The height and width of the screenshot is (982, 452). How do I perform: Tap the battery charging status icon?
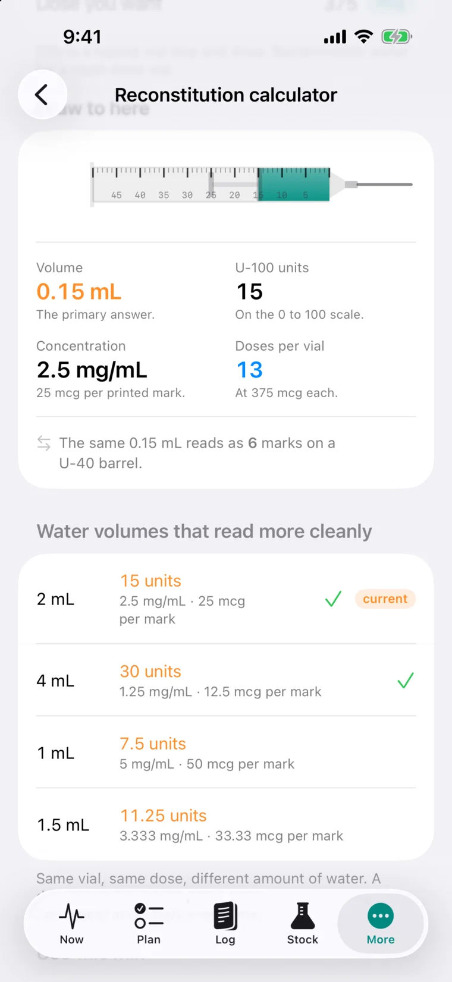[x=397, y=37]
